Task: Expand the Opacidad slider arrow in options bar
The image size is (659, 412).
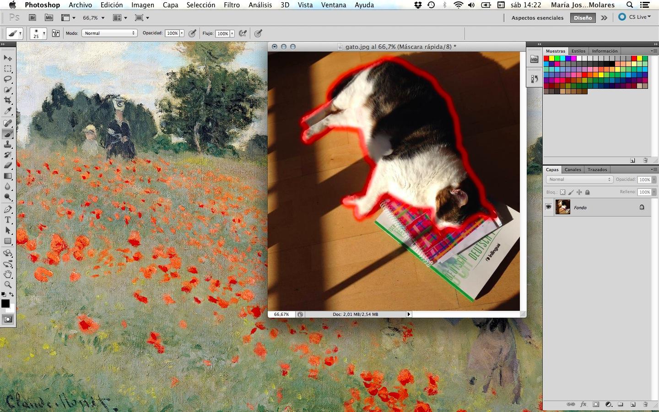Action: 182,33
